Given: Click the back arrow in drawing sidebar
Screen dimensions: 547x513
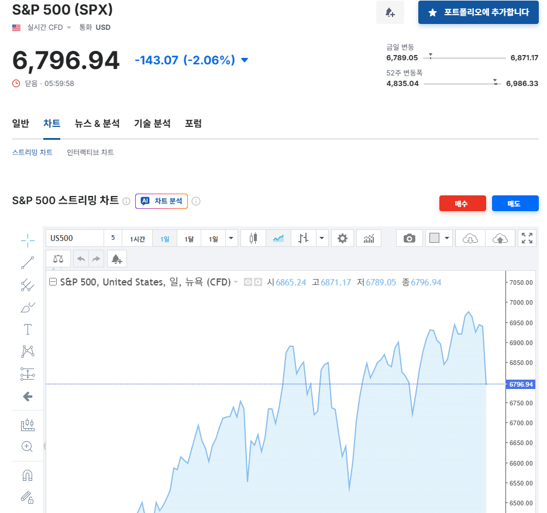Looking at the screenshot, I should 27,396.
